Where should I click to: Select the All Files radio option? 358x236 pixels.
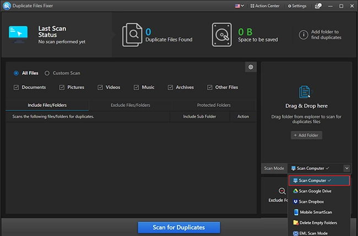(16, 73)
